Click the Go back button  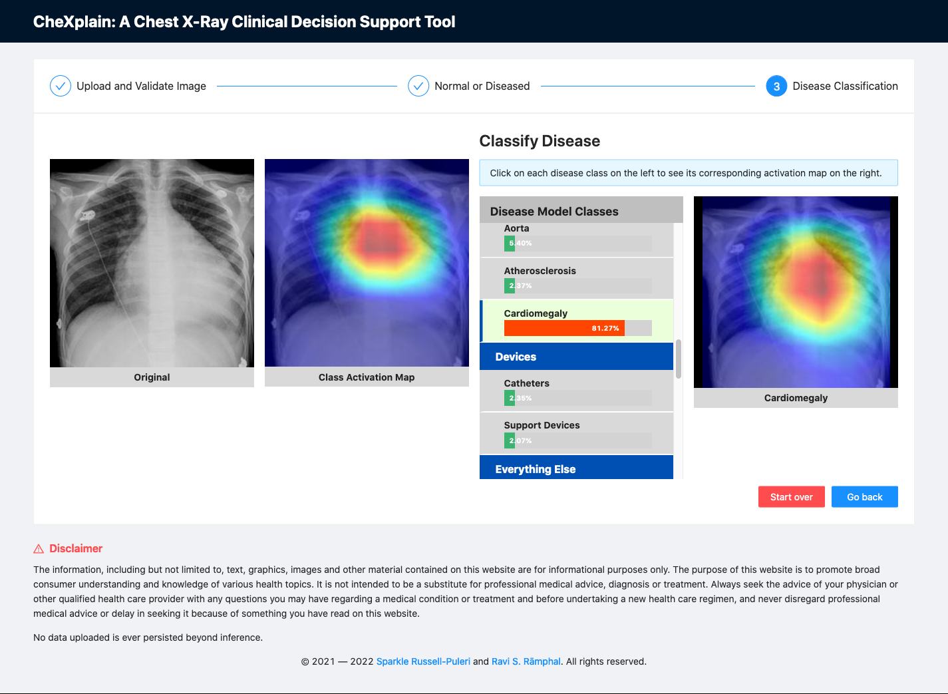(865, 497)
